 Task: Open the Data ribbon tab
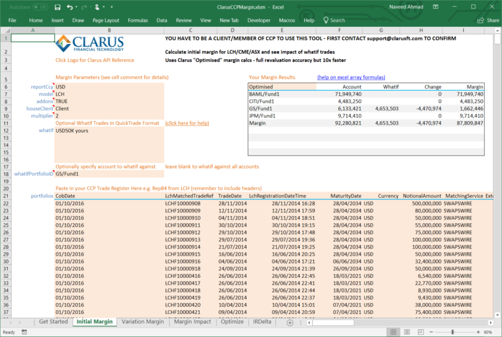162,20
